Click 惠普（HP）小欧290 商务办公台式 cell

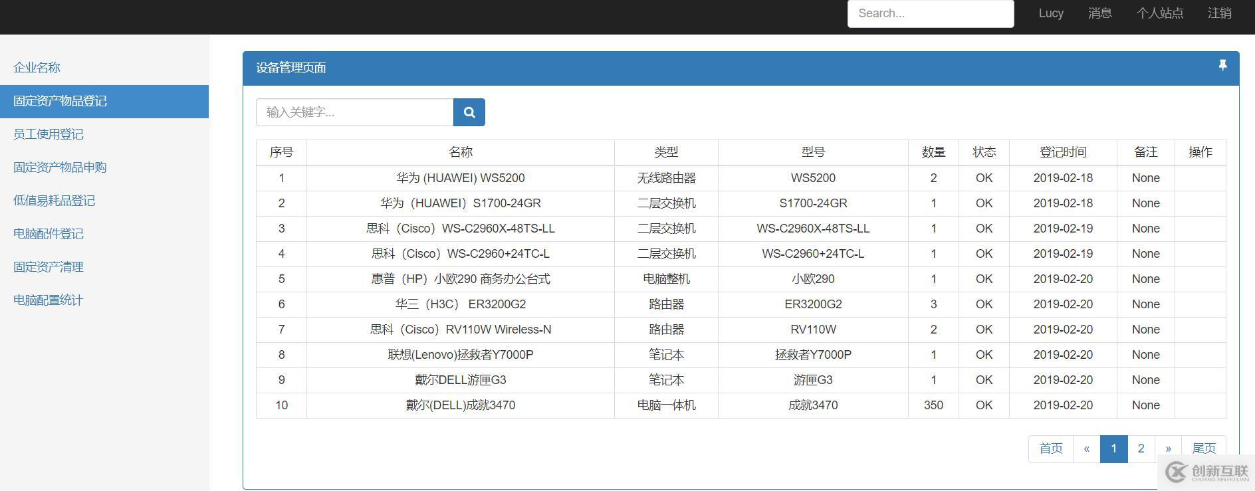[461, 279]
